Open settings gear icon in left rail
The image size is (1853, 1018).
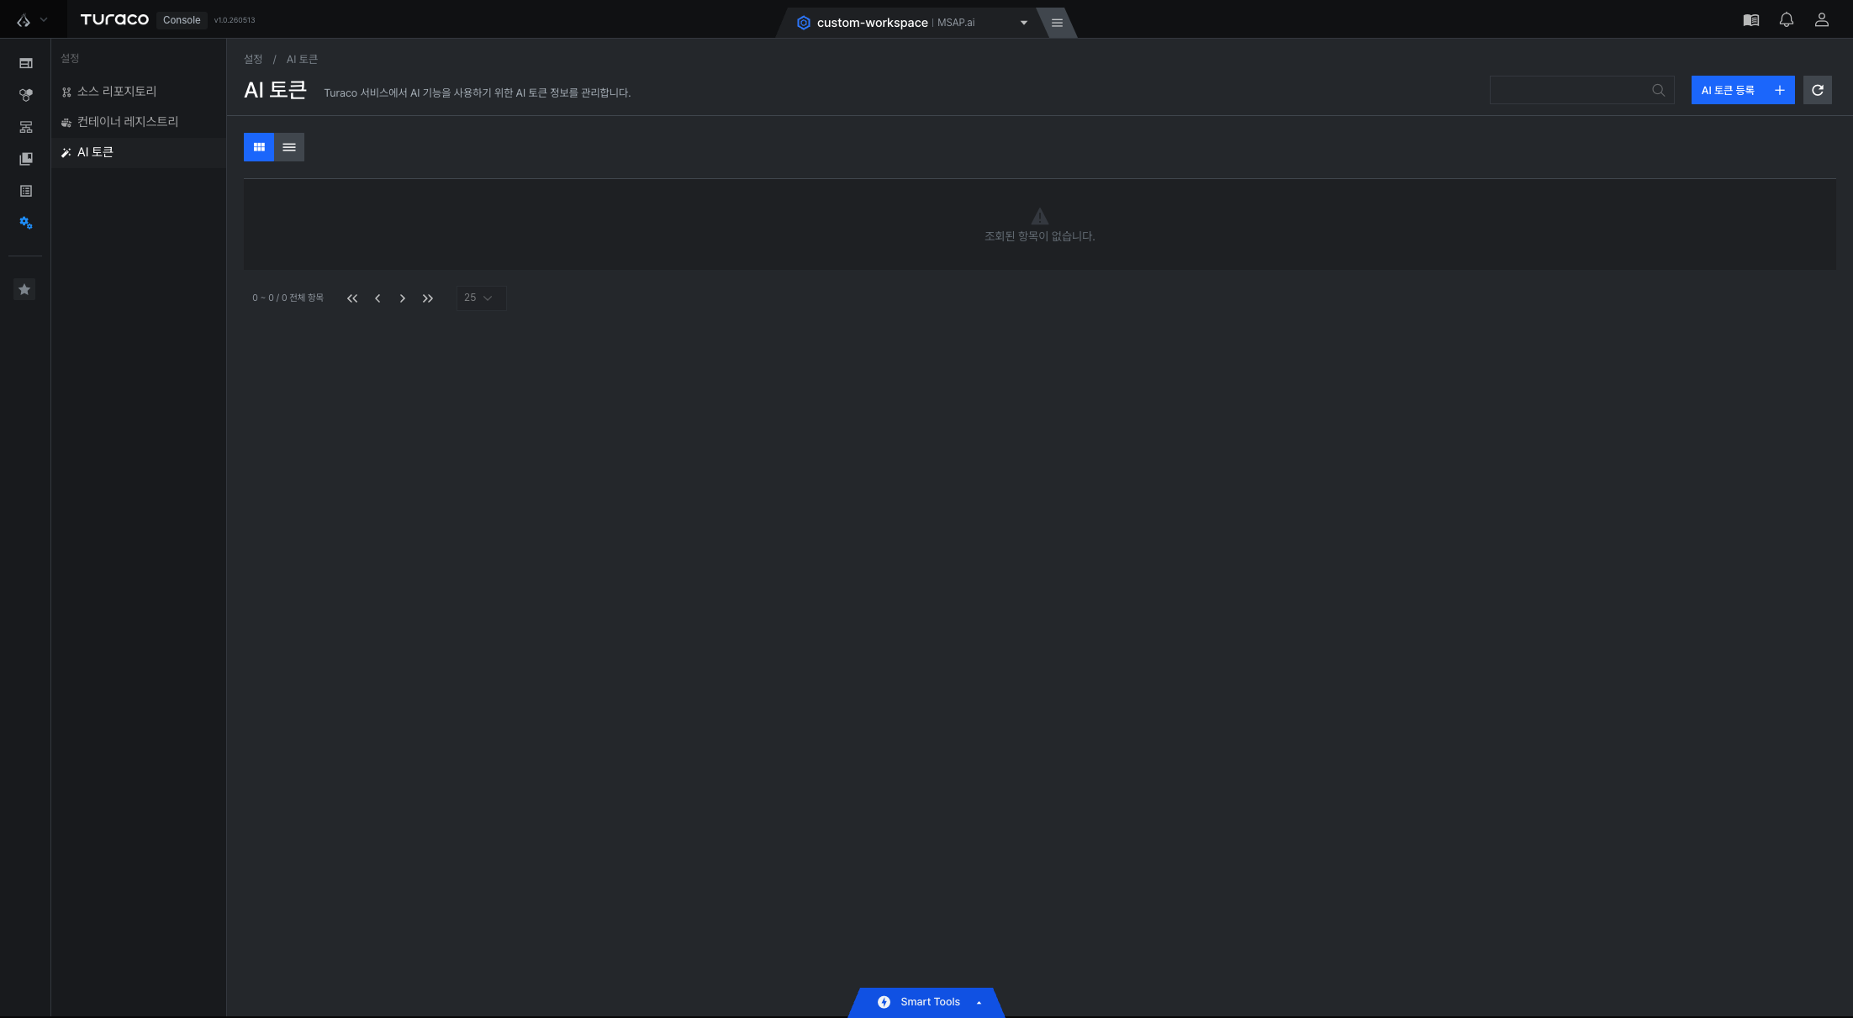25,223
